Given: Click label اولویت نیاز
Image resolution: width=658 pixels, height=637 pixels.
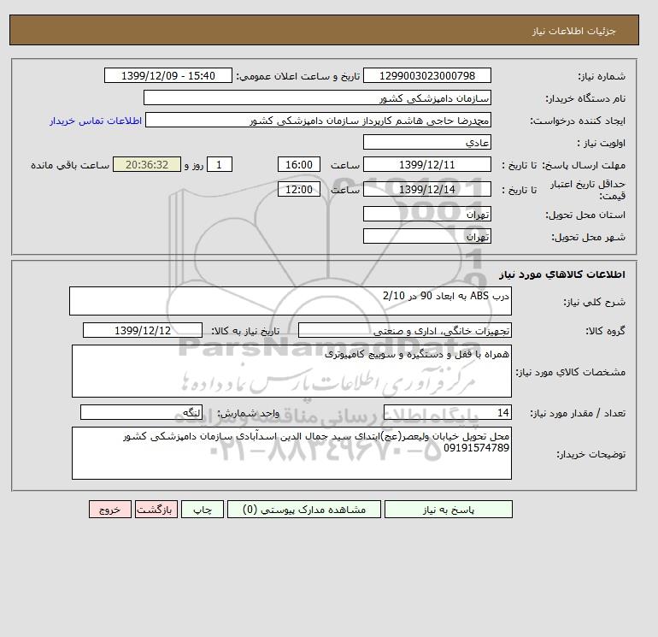Looking at the screenshot, I should click(602, 143).
